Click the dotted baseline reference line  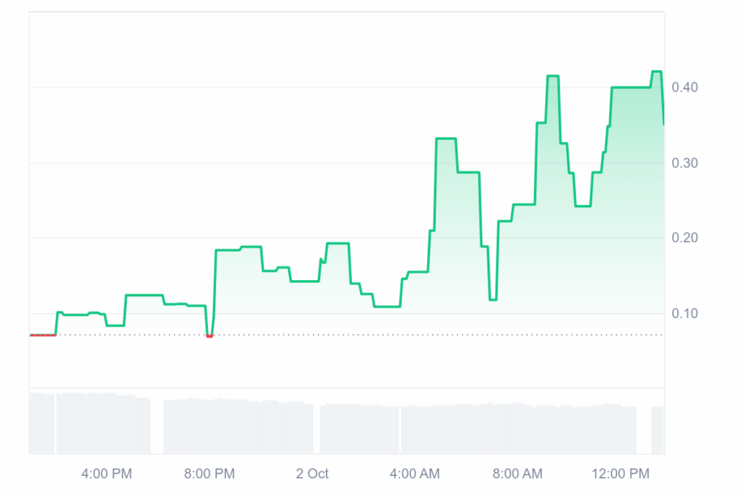coord(364,335)
